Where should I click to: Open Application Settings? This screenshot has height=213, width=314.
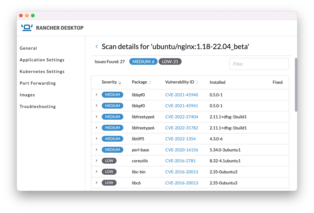click(42, 60)
